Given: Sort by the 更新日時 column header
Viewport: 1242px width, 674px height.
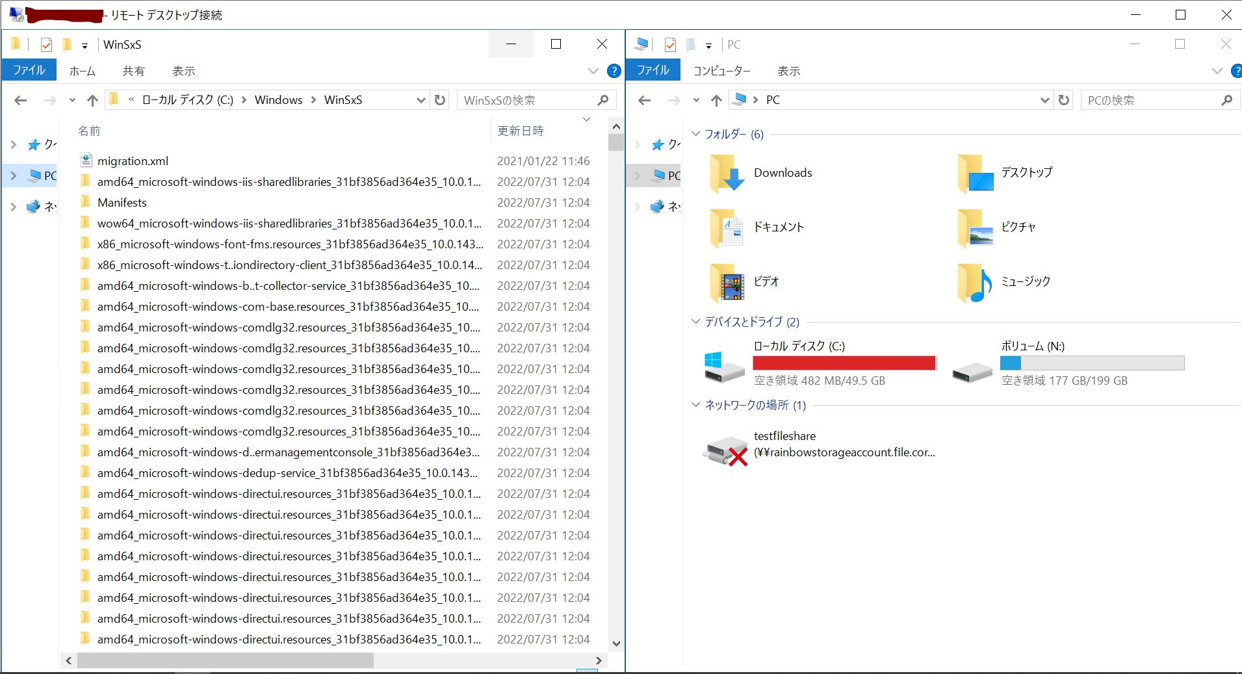Looking at the screenshot, I should (520, 131).
